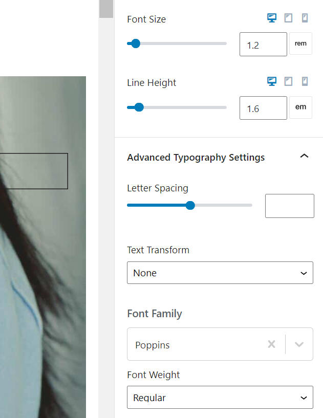Select mobile icon for Line Height
Viewport: 323px width, 418px height.
305,81
